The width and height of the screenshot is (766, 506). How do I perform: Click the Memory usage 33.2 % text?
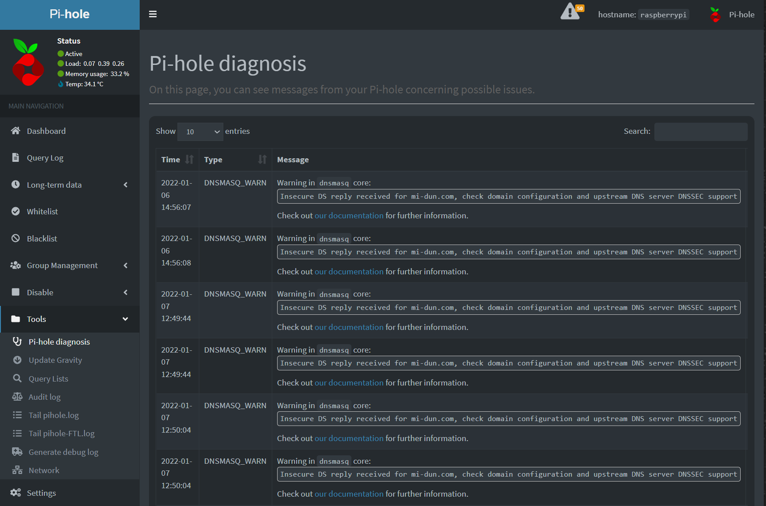coord(97,74)
